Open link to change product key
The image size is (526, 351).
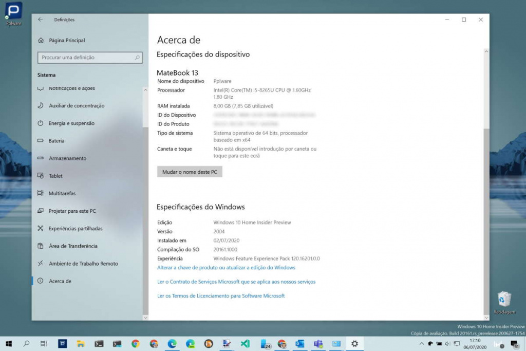point(226,268)
